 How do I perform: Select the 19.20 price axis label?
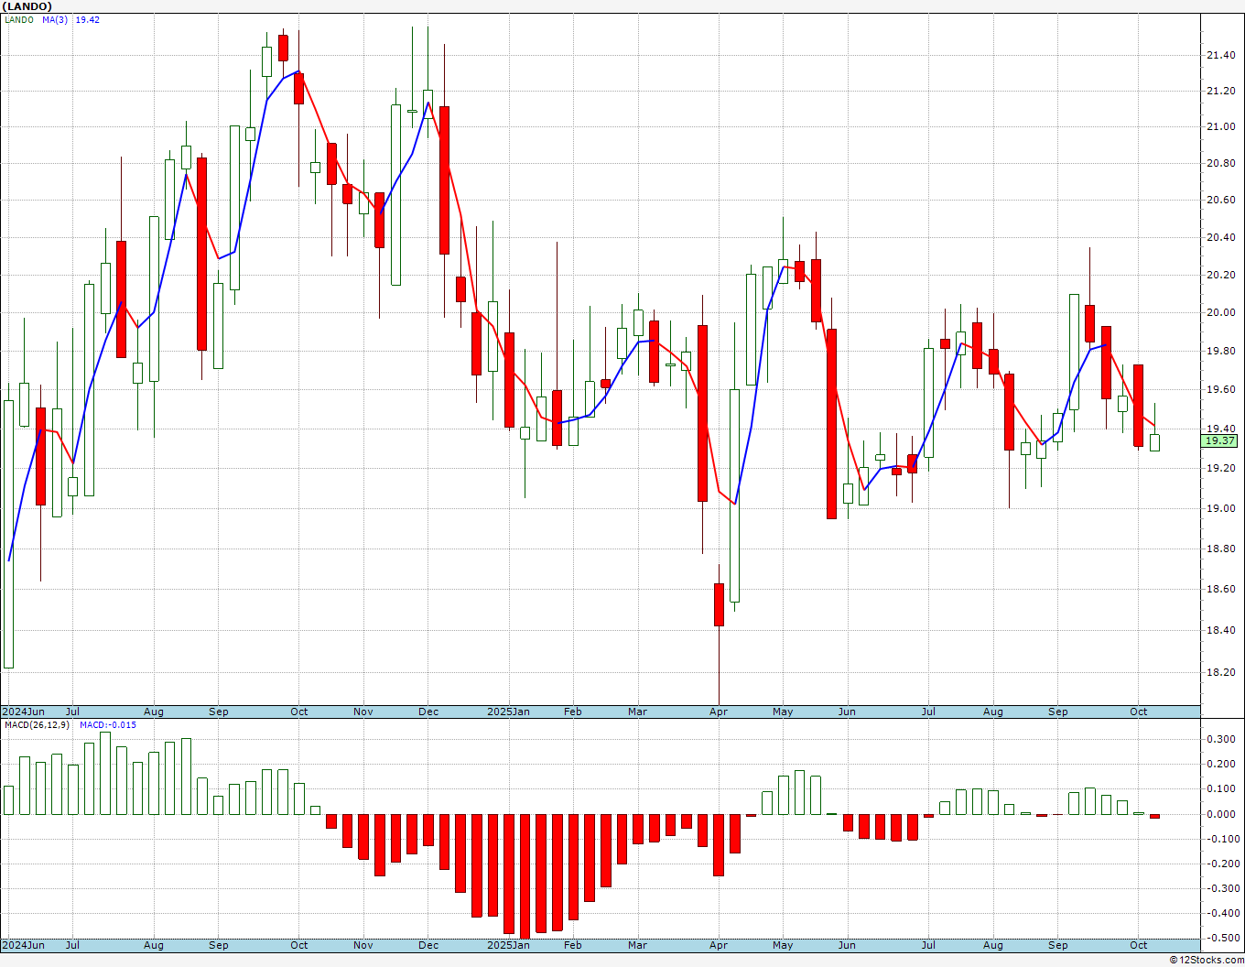1219,468
